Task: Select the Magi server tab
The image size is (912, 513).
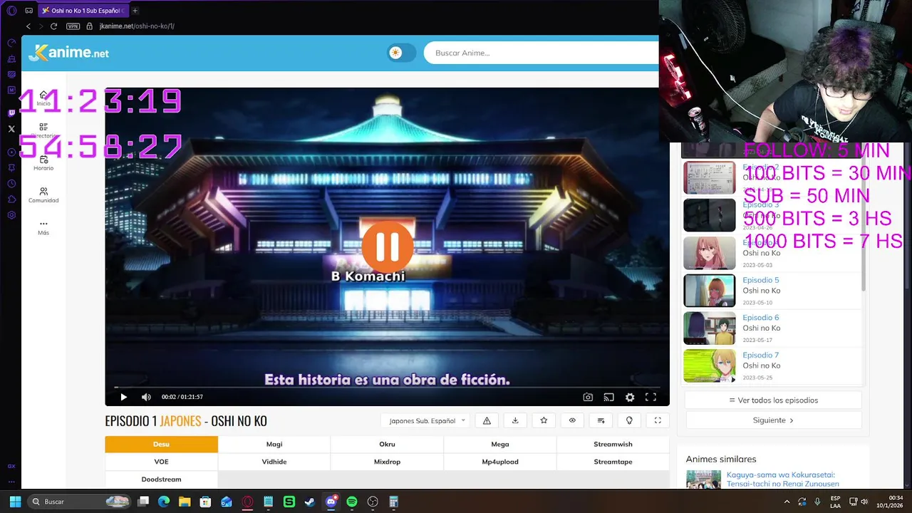Action: pyautogui.click(x=274, y=444)
